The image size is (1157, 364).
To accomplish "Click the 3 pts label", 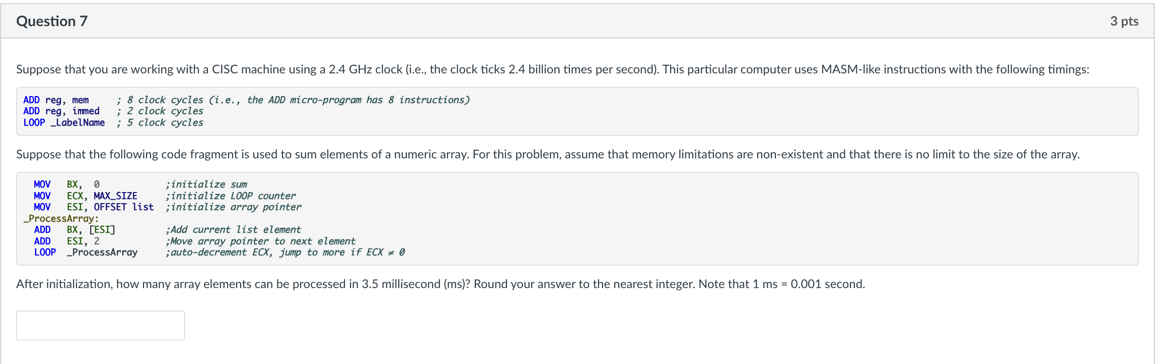I will (1125, 21).
